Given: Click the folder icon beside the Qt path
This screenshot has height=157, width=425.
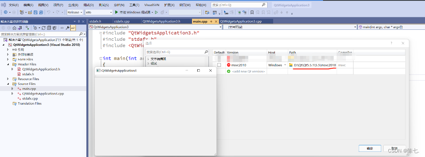Looking at the screenshot, I should pyautogui.click(x=291, y=65).
